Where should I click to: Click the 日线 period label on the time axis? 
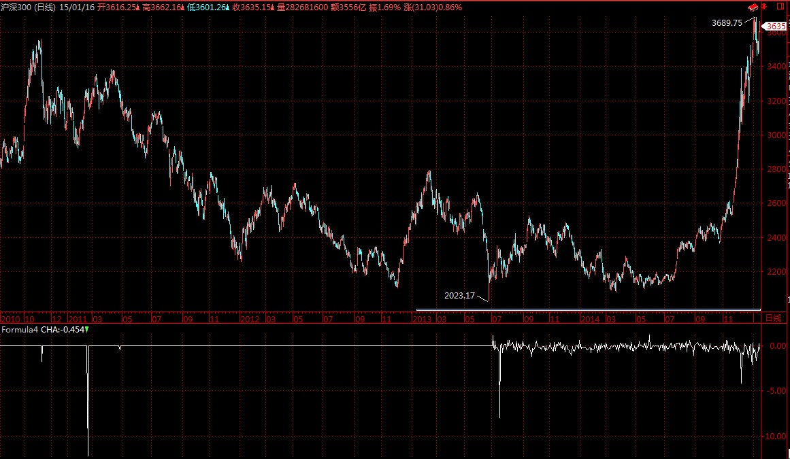coord(773,318)
